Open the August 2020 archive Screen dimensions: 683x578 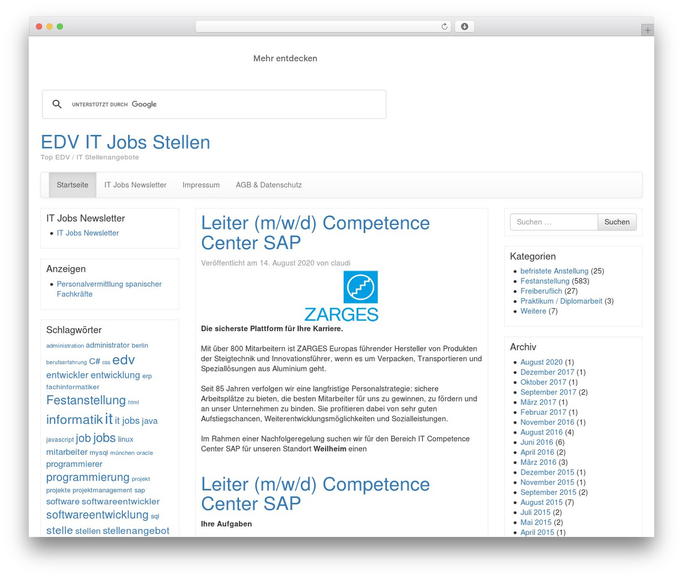pos(542,362)
